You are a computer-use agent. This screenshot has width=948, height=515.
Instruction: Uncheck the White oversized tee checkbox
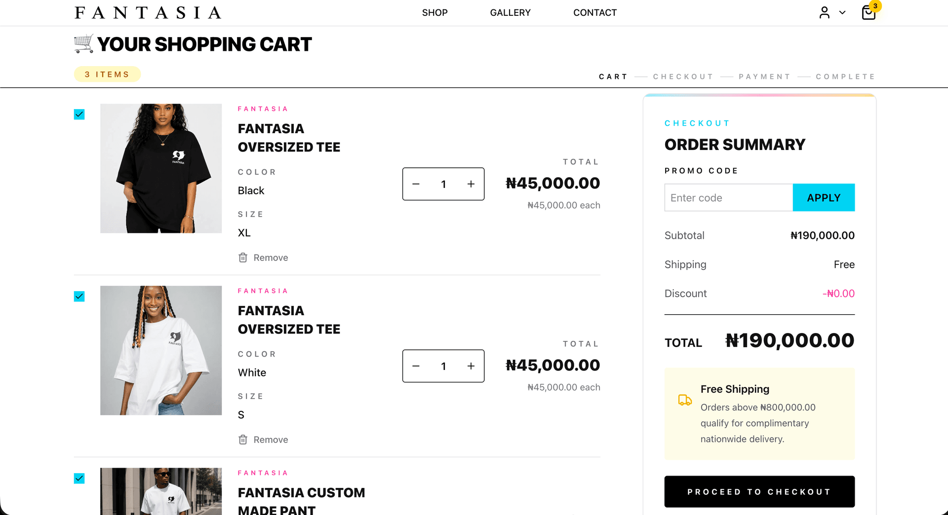click(79, 296)
